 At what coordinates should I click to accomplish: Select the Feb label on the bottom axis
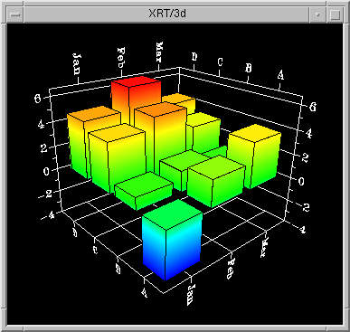pyautogui.click(x=231, y=269)
